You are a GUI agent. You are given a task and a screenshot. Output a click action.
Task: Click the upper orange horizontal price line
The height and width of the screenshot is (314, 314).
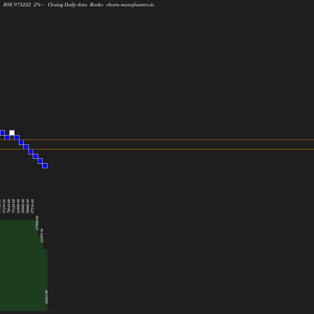[x=157, y=139]
